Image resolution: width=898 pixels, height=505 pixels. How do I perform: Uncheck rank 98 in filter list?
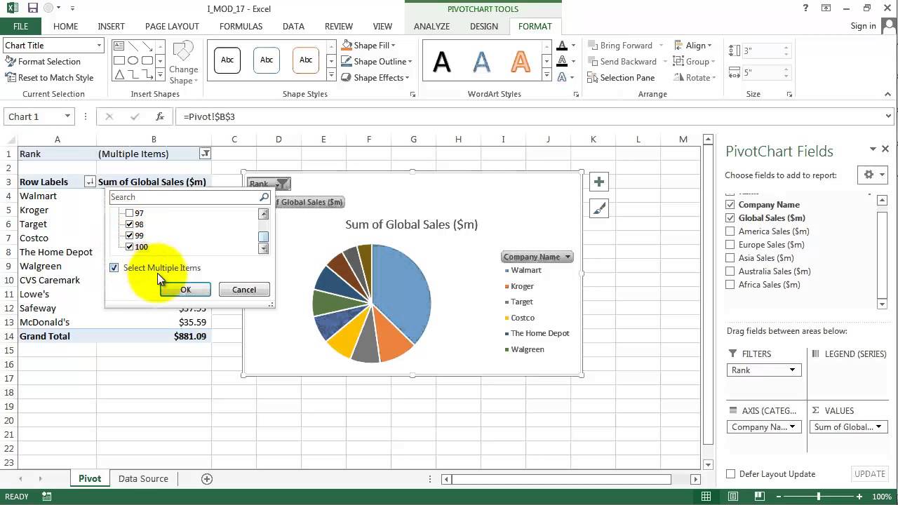[129, 224]
